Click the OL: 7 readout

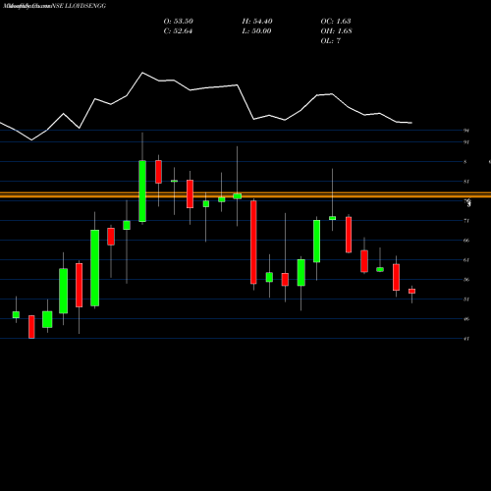coord(331,41)
